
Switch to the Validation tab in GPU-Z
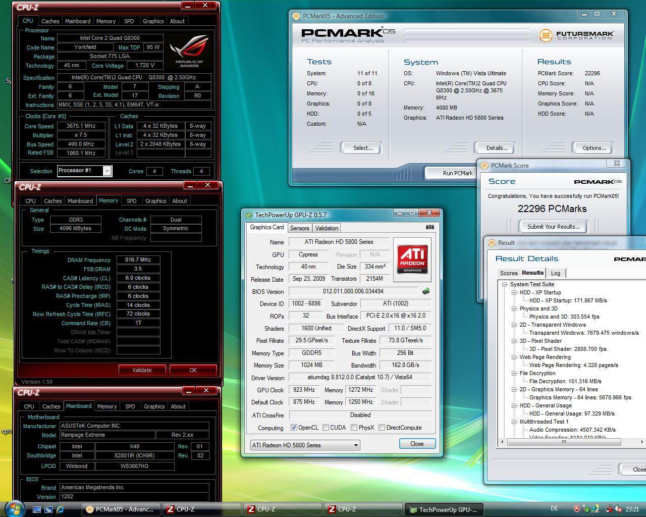tap(327, 228)
